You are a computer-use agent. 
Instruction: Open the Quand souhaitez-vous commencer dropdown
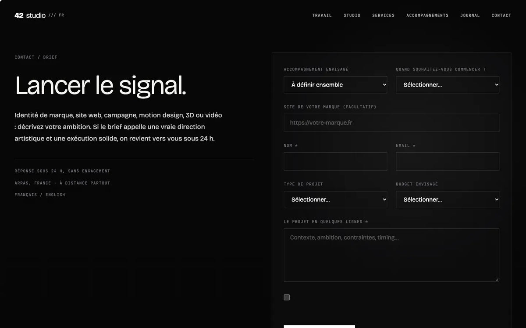click(x=448, y=85)
